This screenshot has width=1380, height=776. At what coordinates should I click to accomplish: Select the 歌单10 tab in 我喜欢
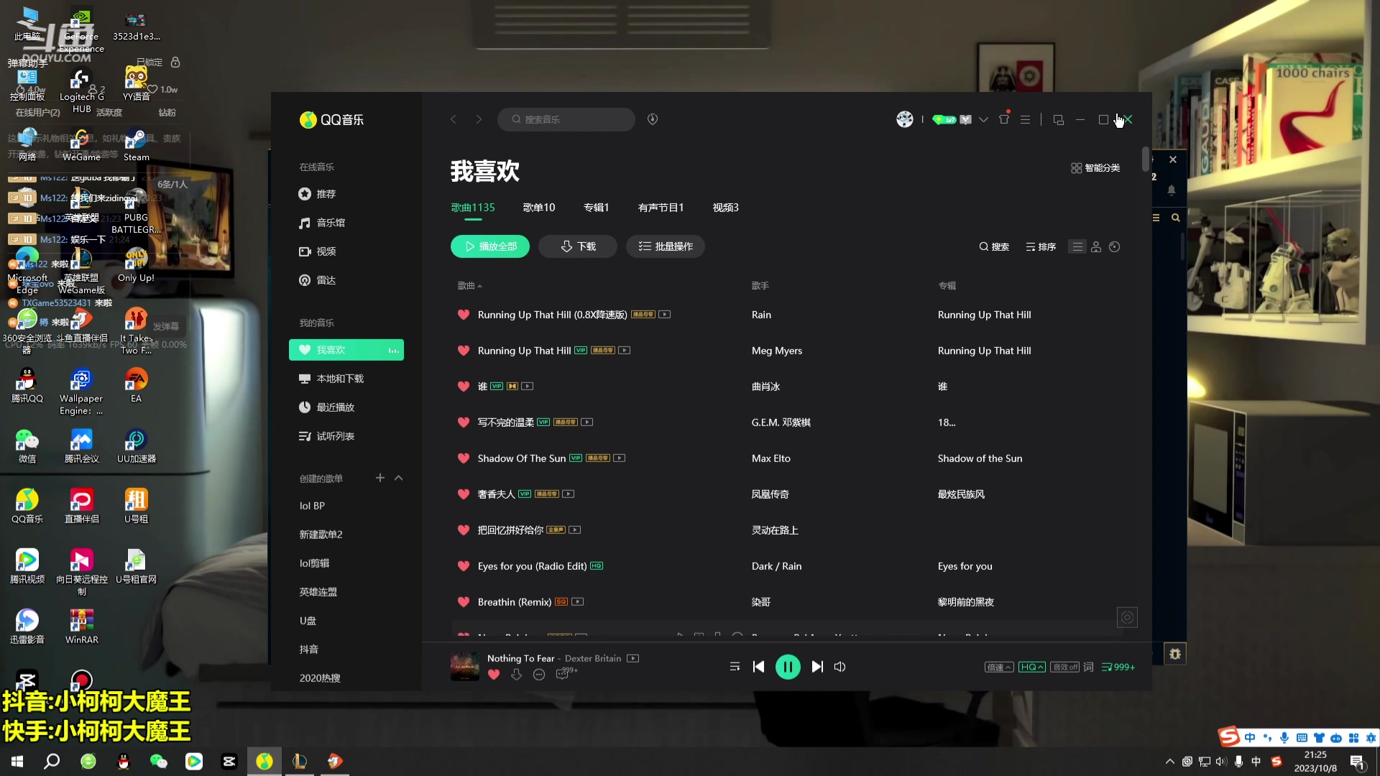[538, 208]
